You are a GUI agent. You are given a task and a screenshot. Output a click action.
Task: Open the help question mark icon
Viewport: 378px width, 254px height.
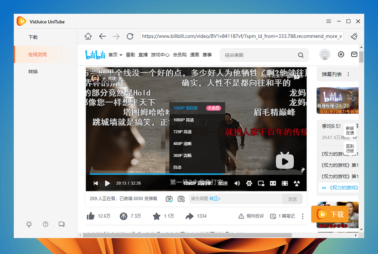[x=45, y=224]
